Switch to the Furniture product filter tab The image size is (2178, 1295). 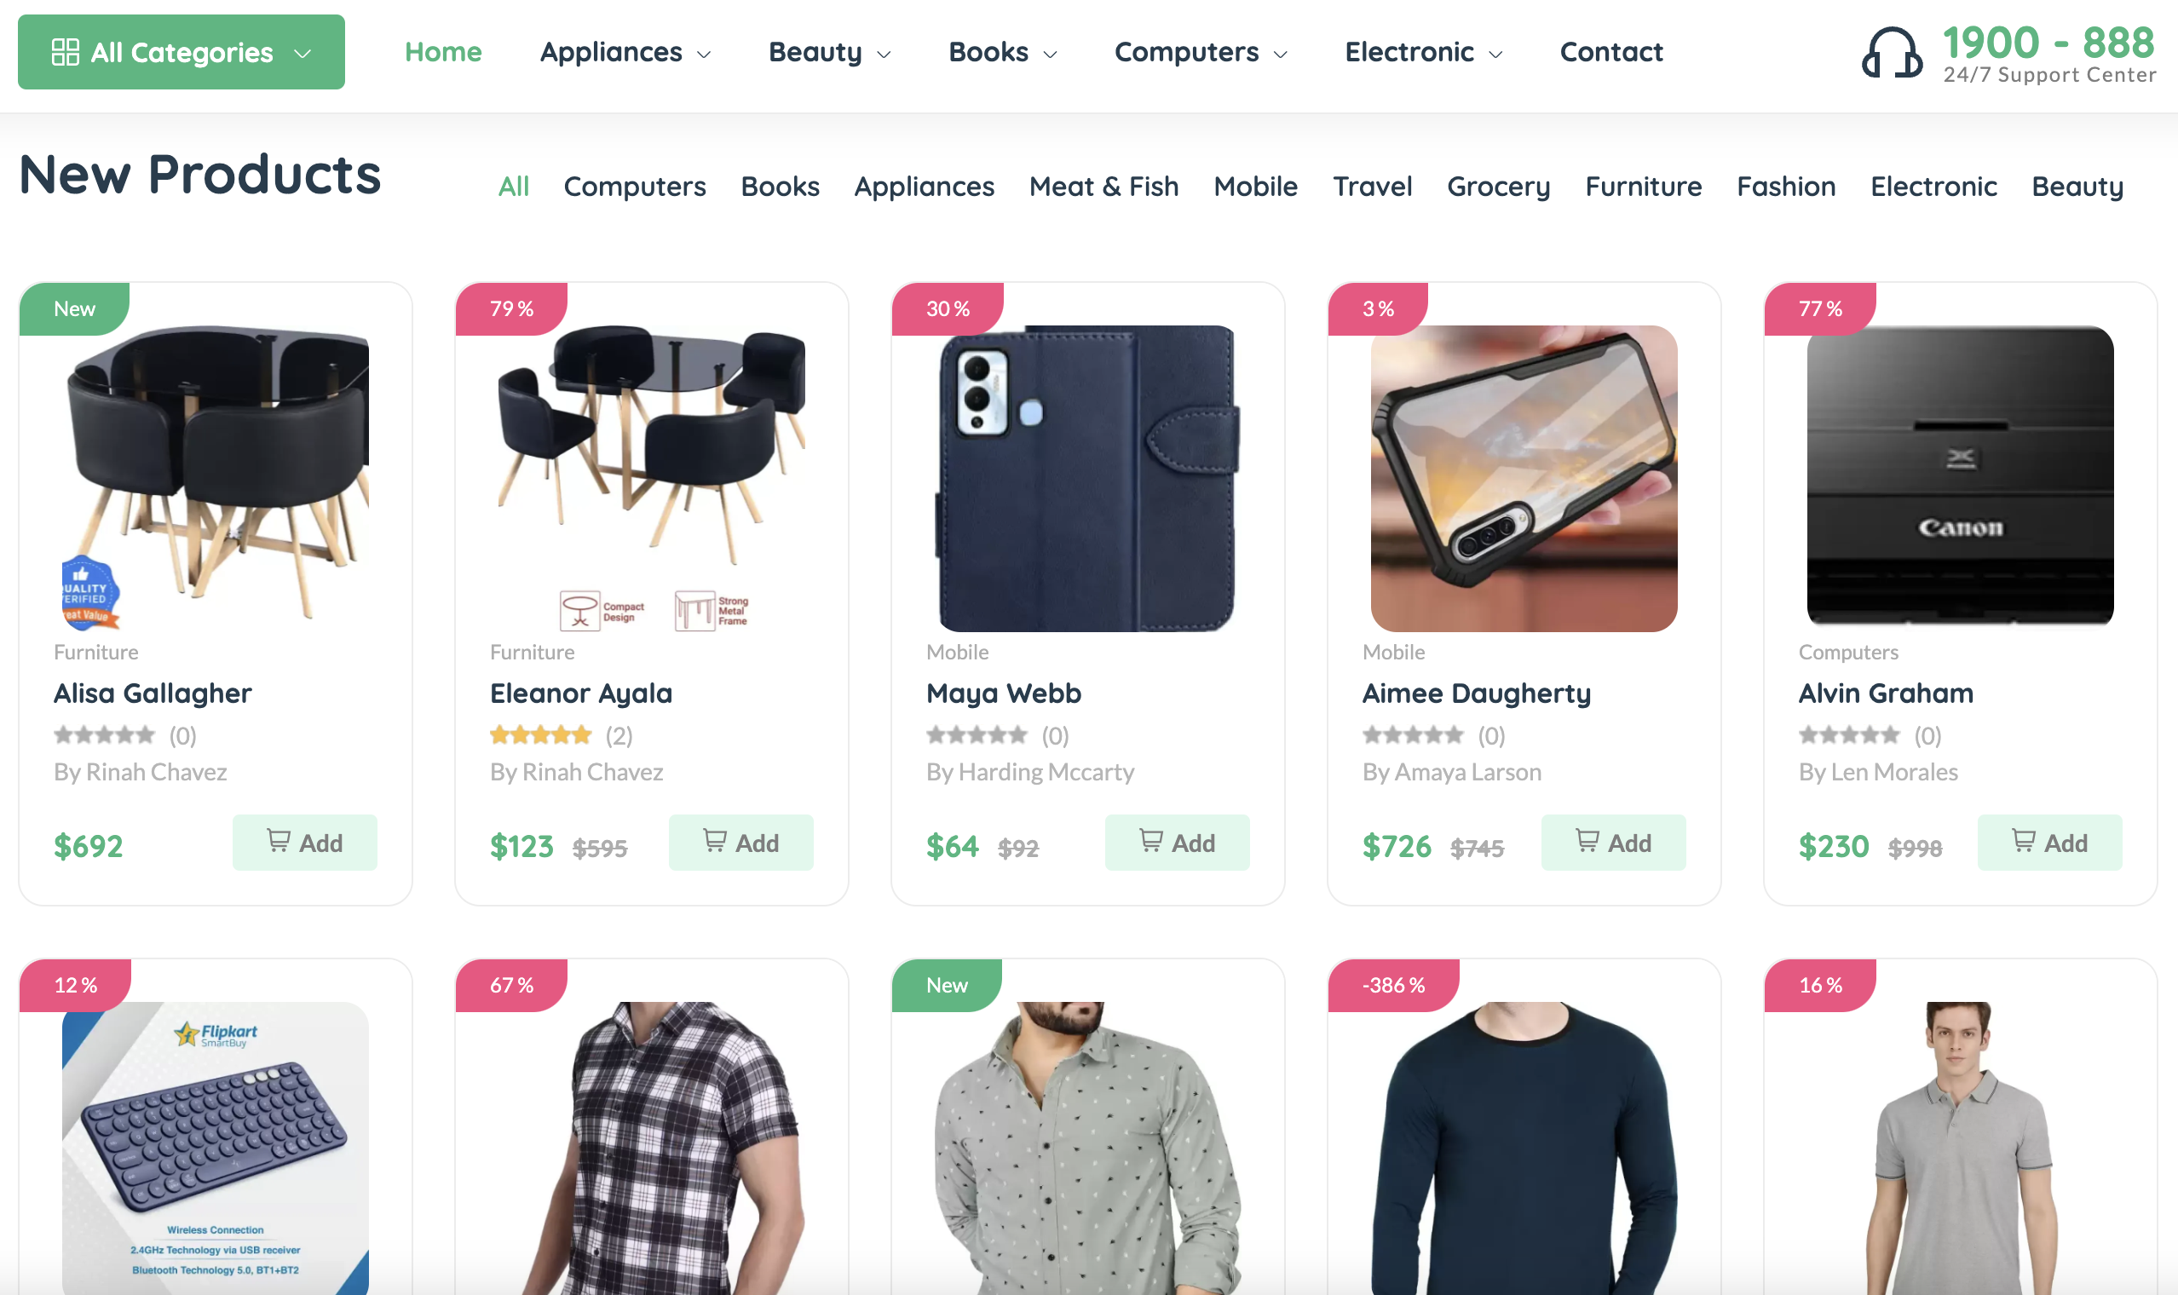(x=1643, y=187)
